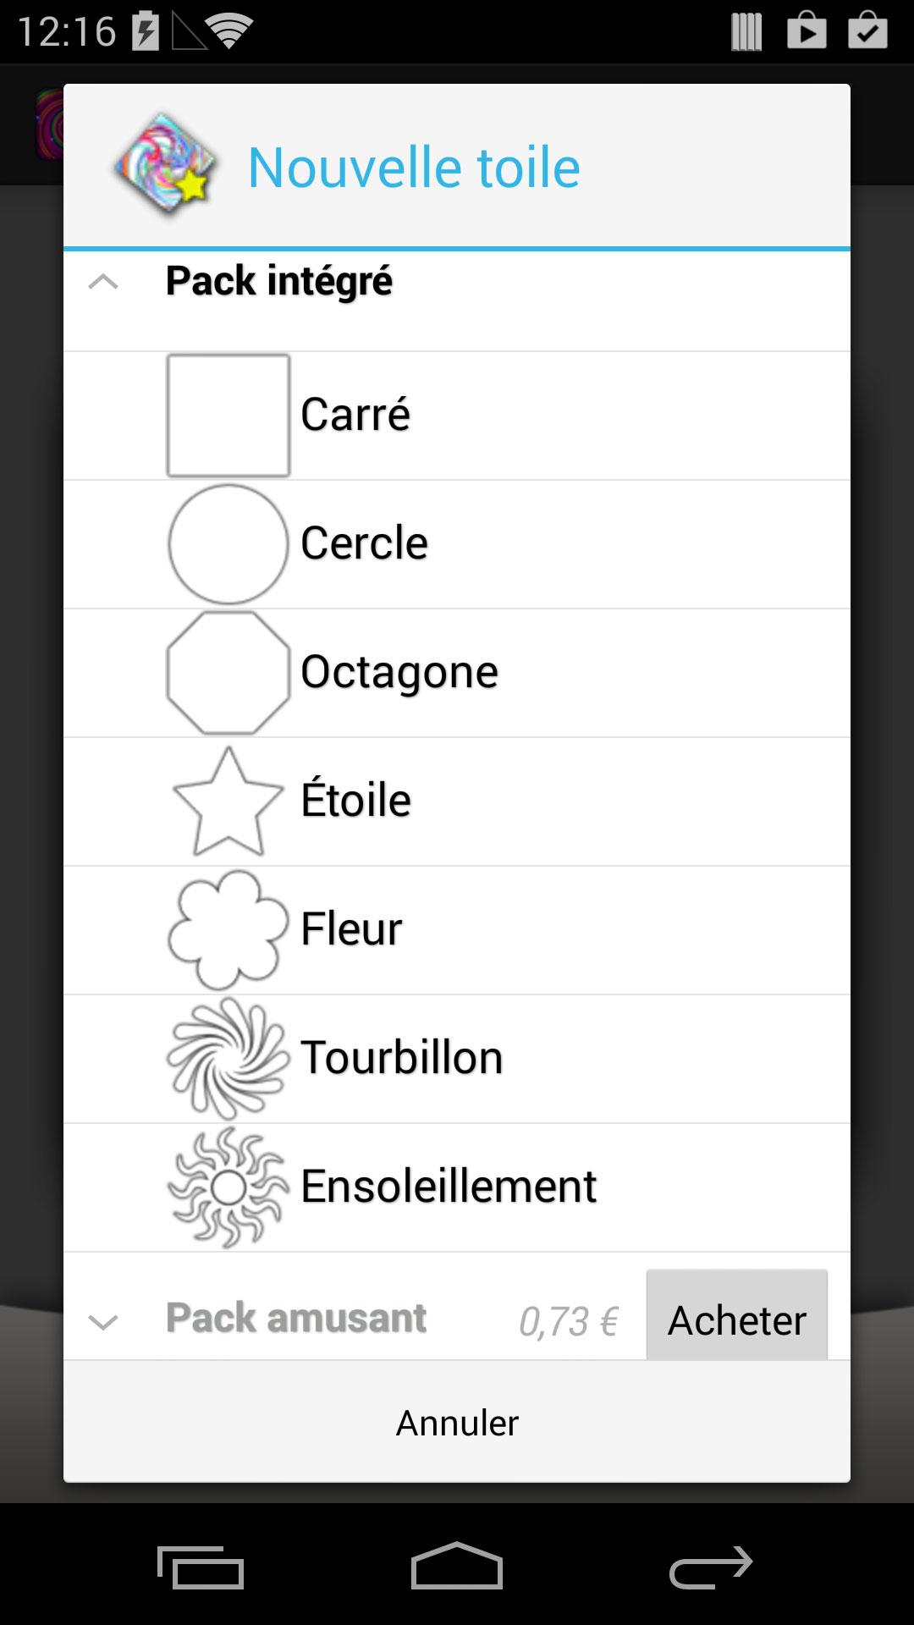Click the Acheter buy button
The width and height of the screenshot is (914, 1625).
[x=737, y=1315]
